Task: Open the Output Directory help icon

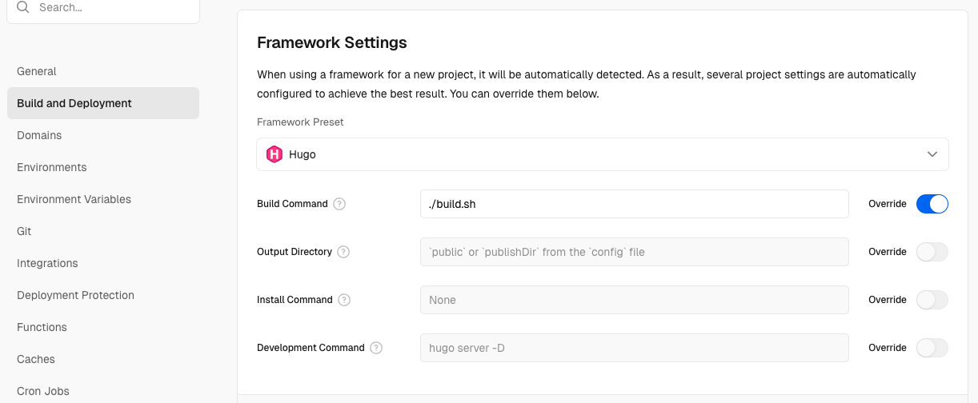Action: click(343, 252)
